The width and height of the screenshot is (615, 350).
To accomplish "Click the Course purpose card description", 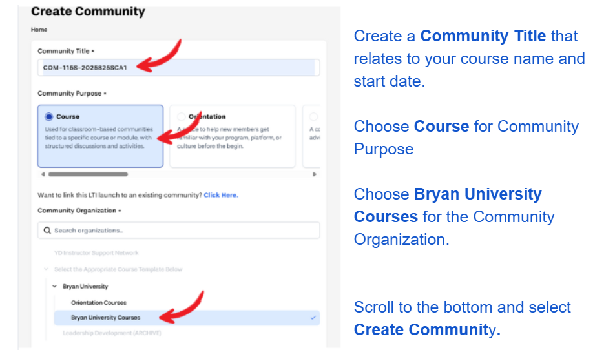I will pyautogui.click(x=98, y=138).
